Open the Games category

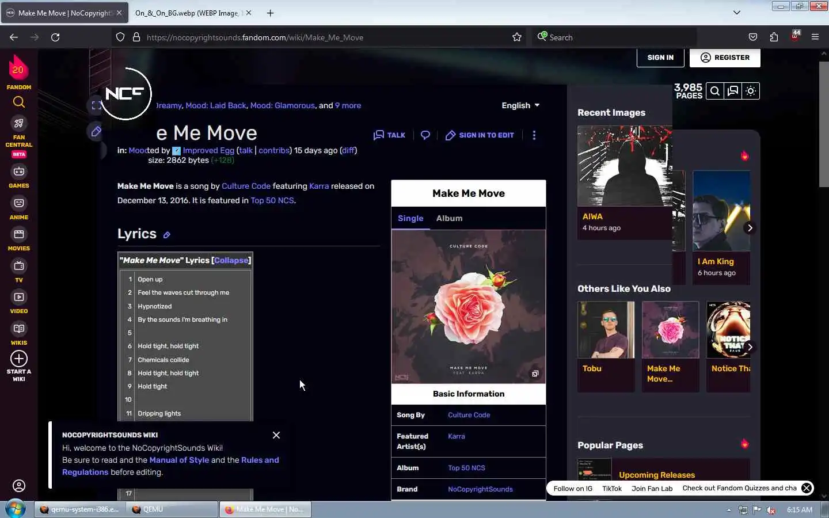pyautogui.click(x=19, y=177)
